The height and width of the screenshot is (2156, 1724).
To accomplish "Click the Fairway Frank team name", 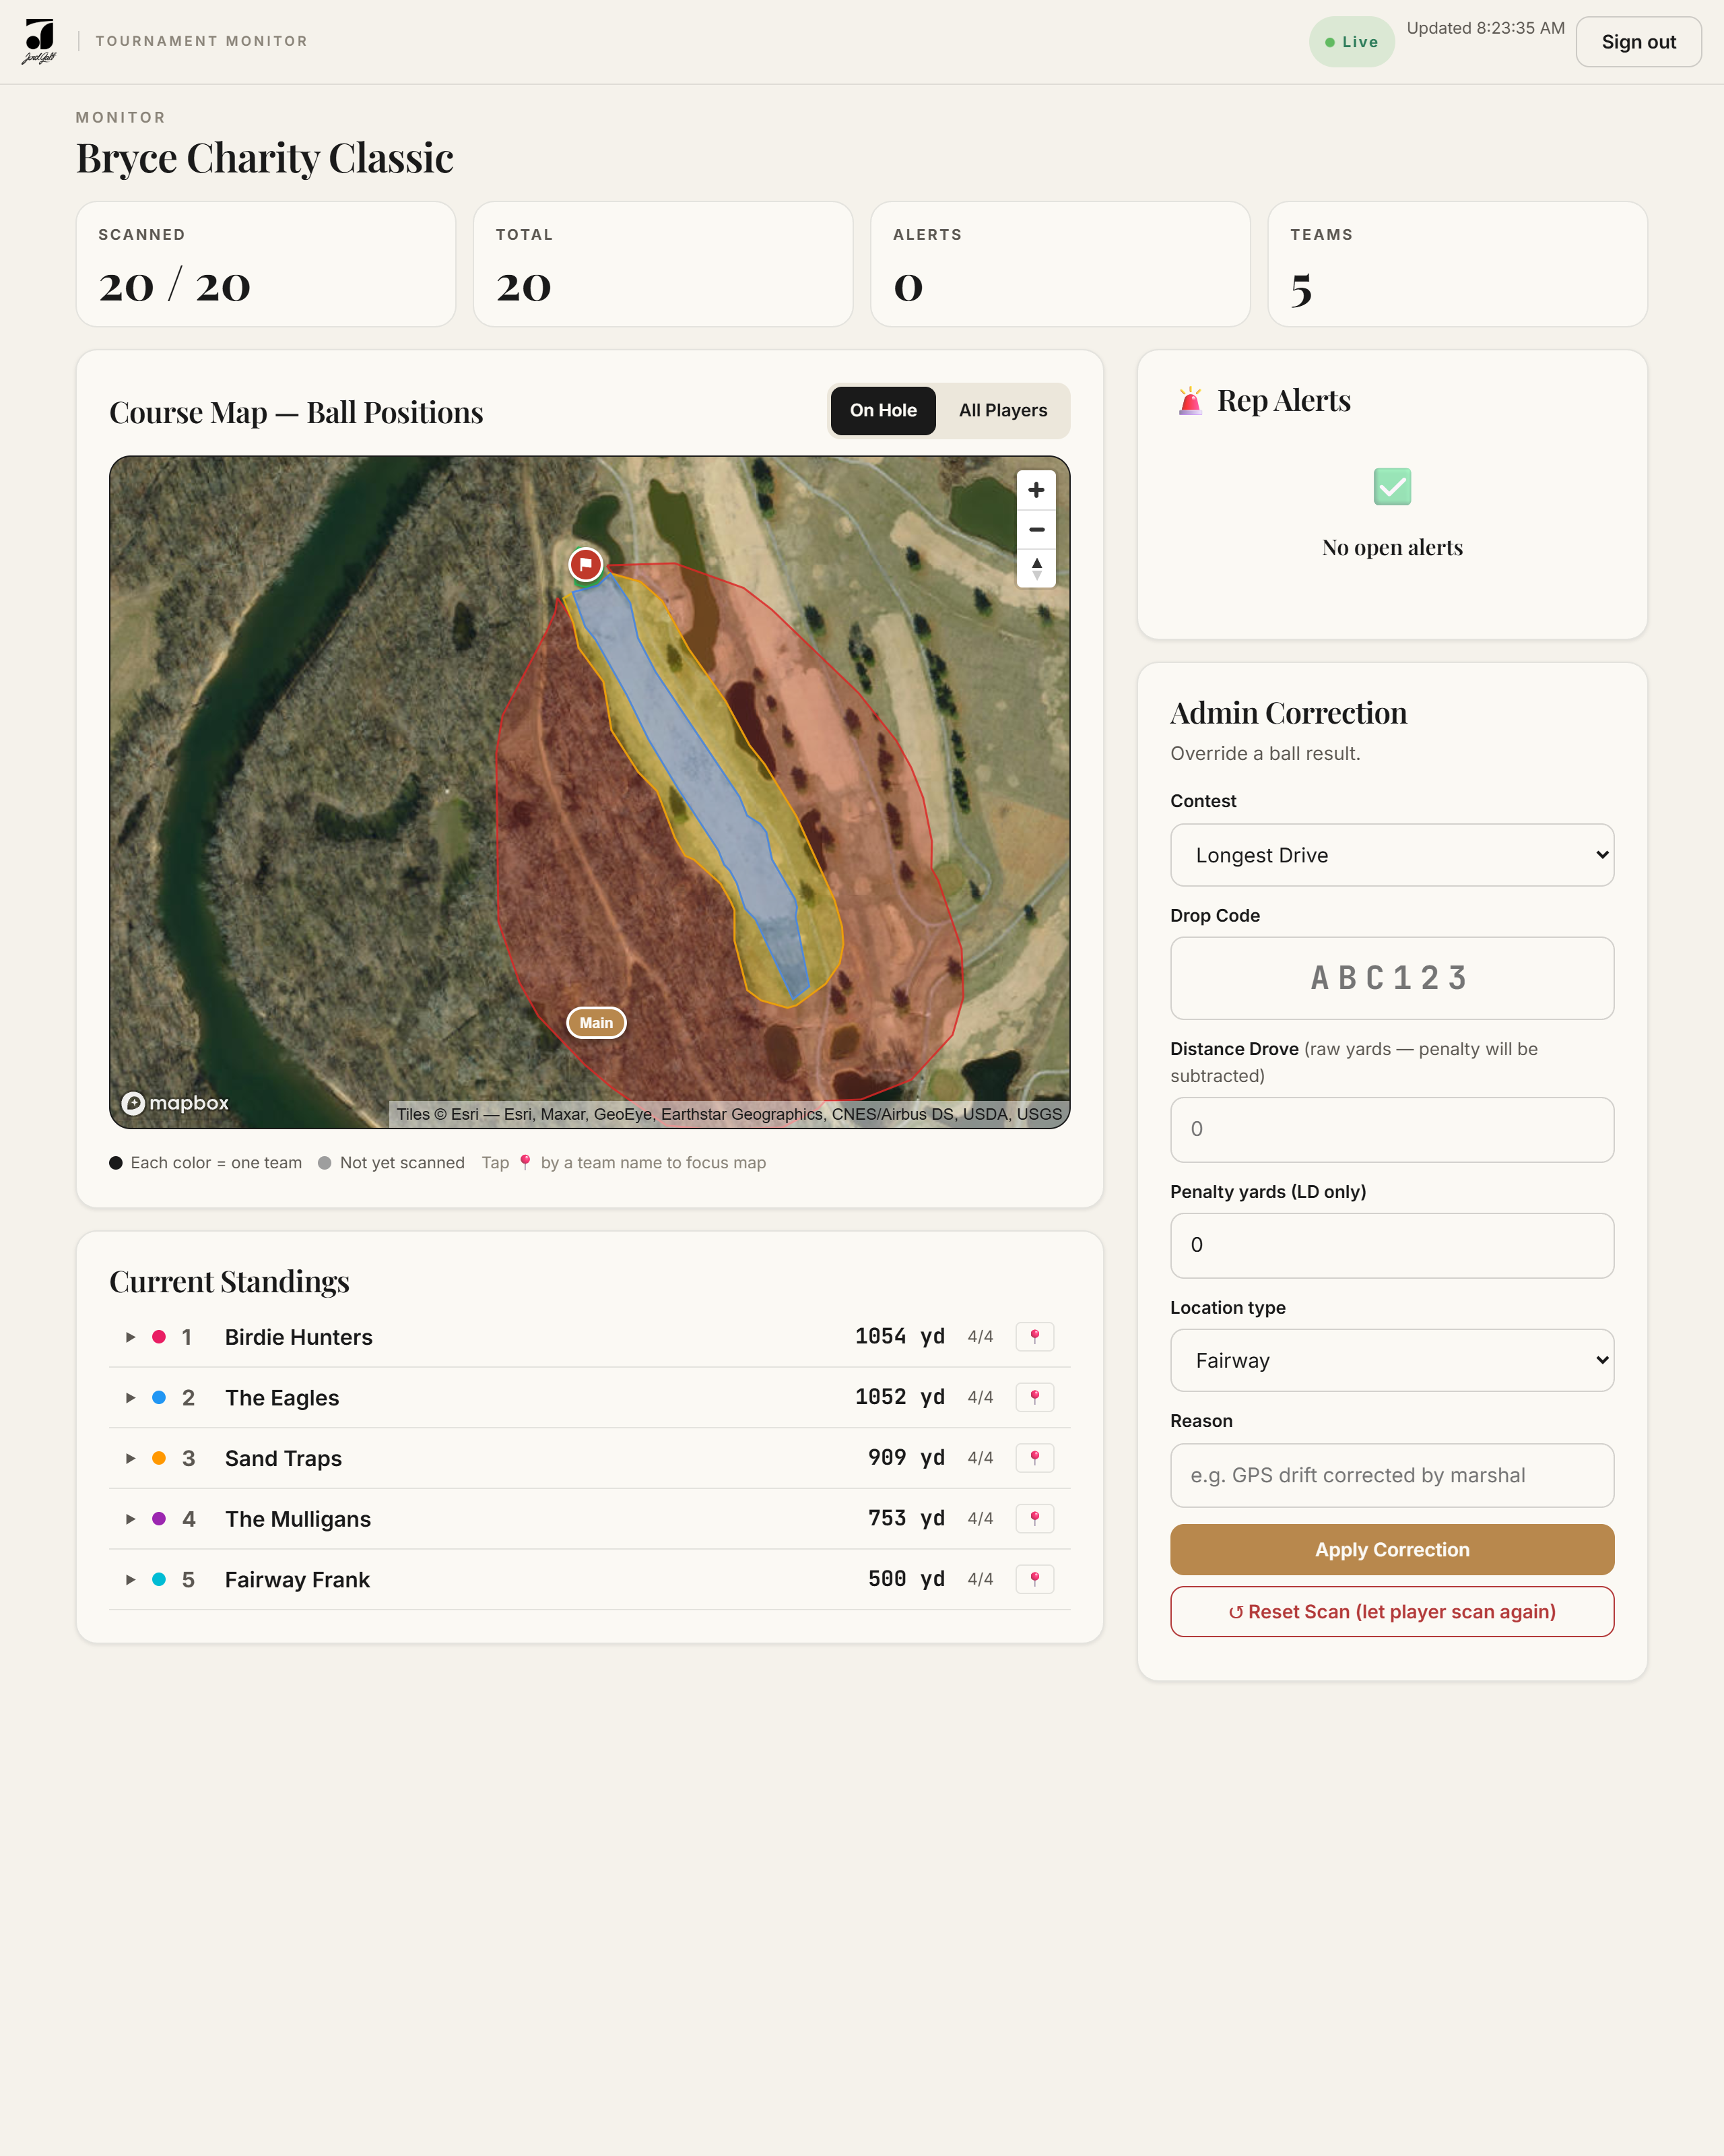I will click(x=297, y=1580).
